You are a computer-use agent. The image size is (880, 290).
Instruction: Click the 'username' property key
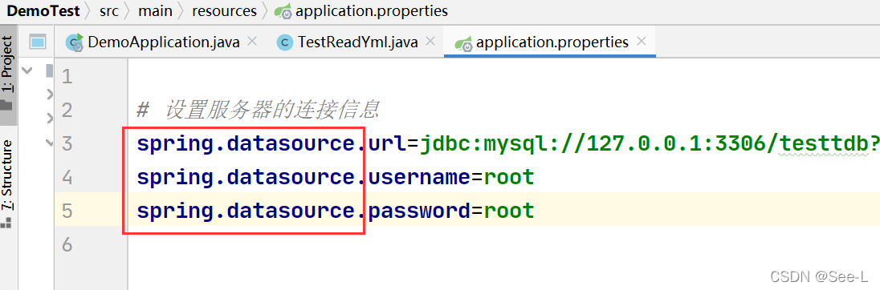(418, 178)
